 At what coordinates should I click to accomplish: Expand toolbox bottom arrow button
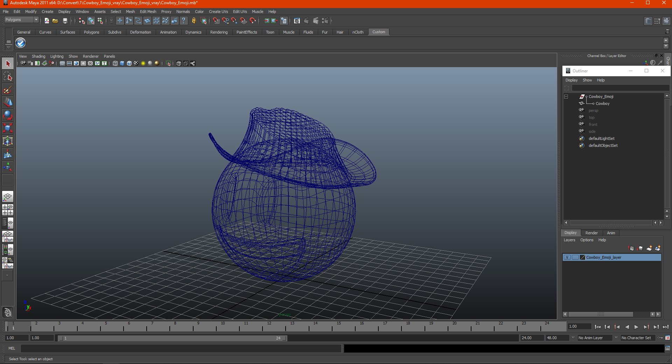(x=7, y=276)
